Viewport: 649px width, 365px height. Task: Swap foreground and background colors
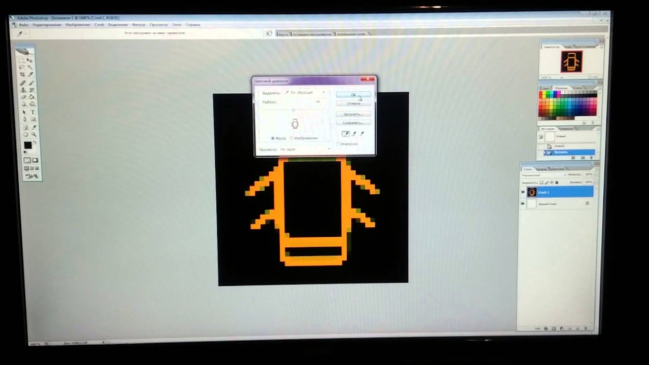35,142
